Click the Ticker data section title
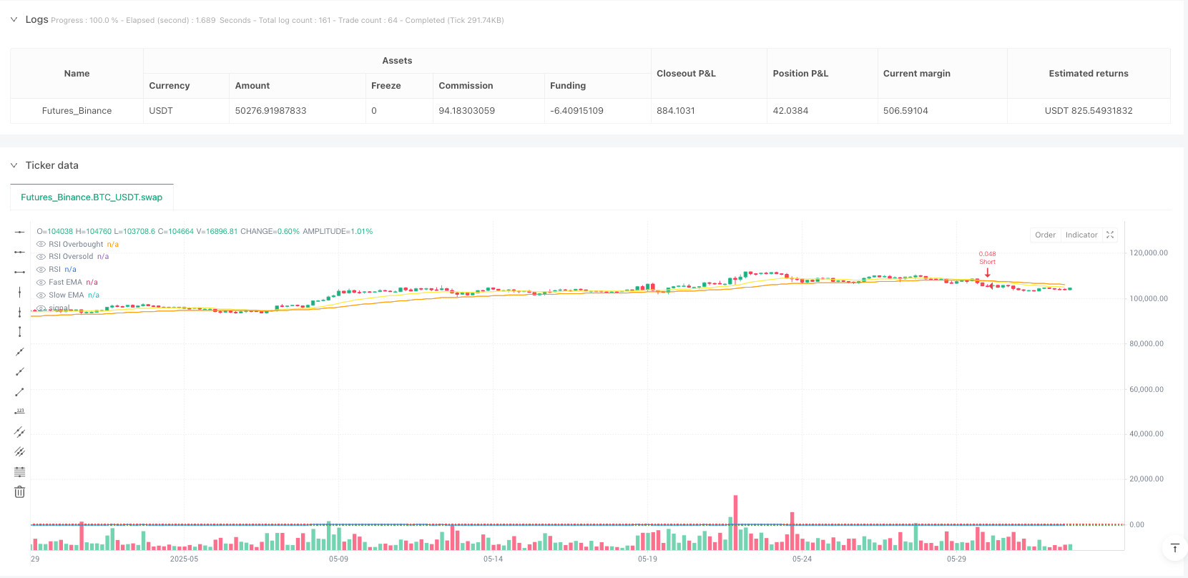 coord(52,165)
